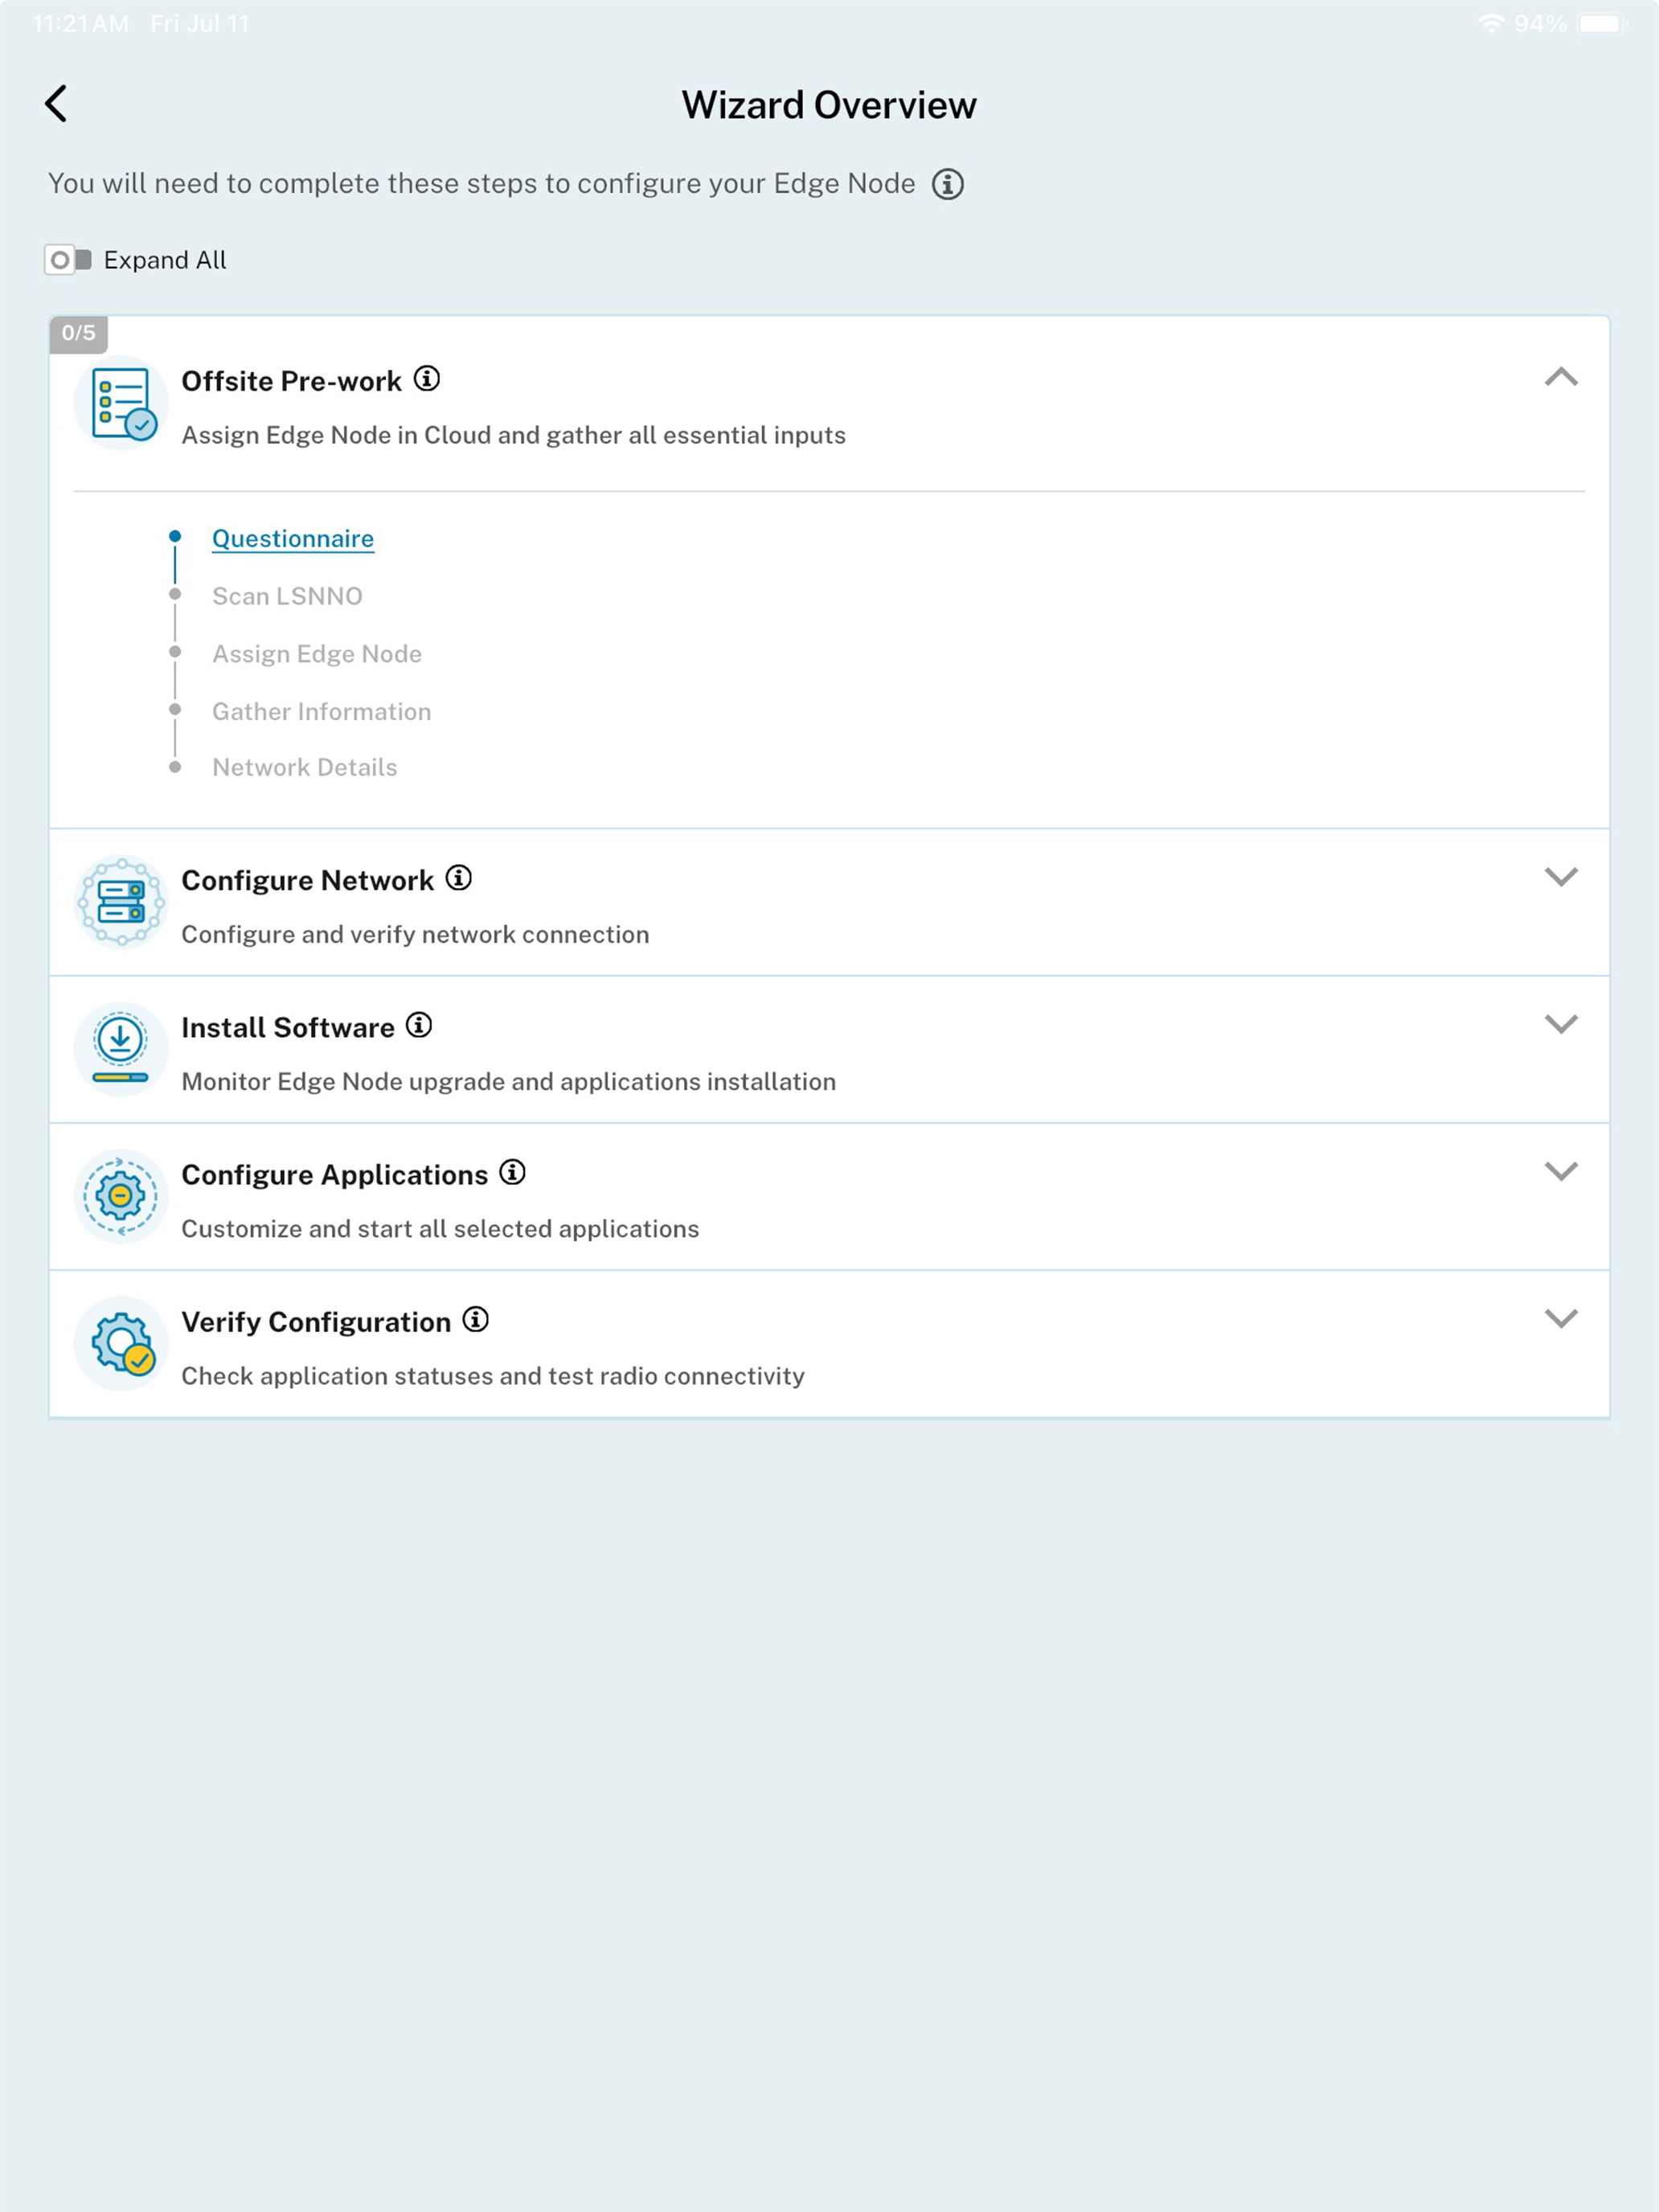The width and height of the screenshot is (1659, 2212).
Task: Collapse the Offsite Pre-work section
Action: pyautogui.click(x=1560, y=377)
